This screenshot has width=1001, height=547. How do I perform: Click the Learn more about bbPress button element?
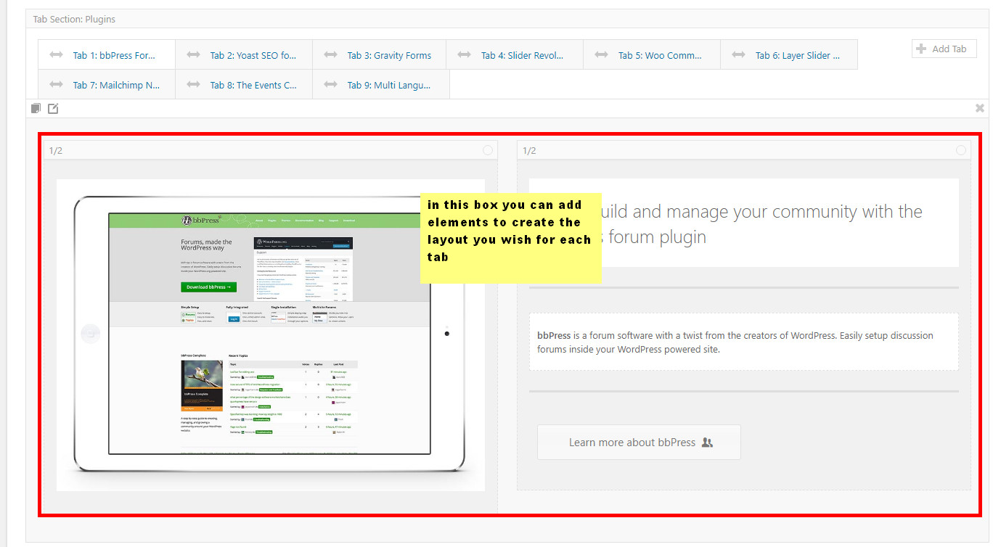click(x=639, y=443)
